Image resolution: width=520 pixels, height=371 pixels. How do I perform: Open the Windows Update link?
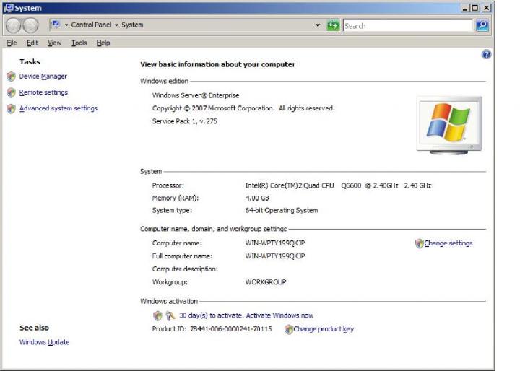[x=45, y=342]
